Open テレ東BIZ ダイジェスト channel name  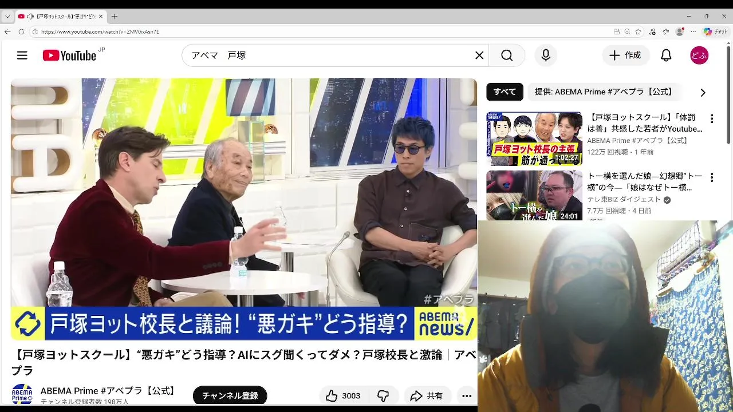point(624,199)
